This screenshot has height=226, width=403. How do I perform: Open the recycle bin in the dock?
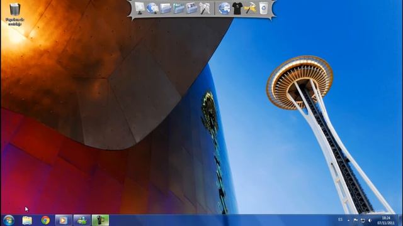(263, 8)
